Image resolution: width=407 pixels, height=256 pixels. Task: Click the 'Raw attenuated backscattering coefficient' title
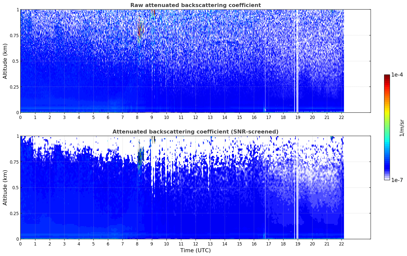click(x=195, y=5)
